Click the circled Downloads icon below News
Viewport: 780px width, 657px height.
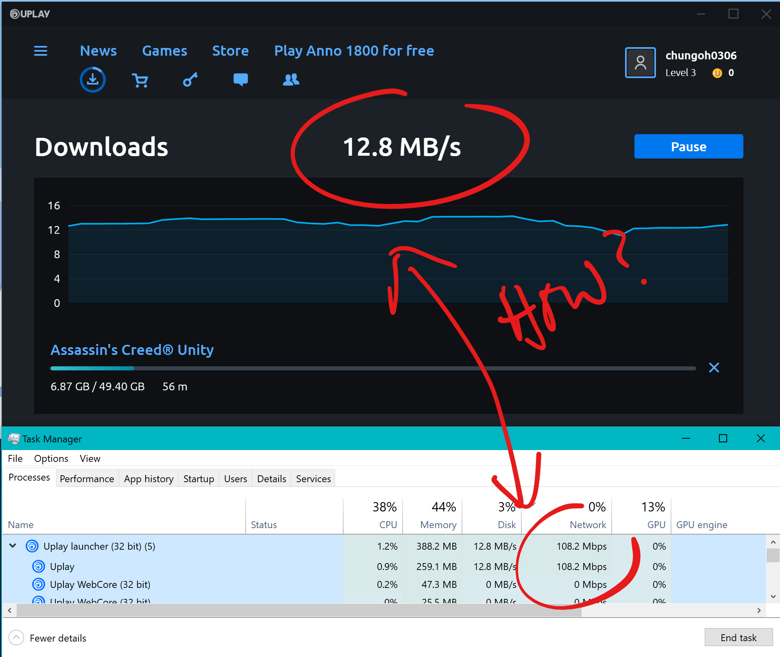(x=93, y=80)
